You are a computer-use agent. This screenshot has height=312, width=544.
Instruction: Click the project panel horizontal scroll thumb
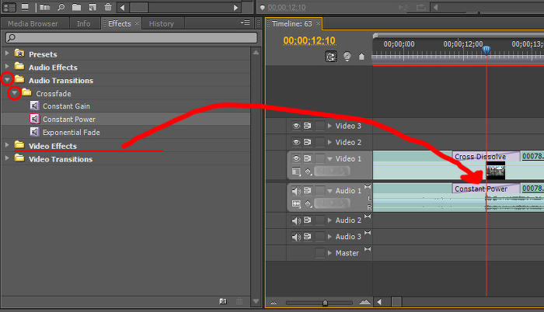(139, 7)
